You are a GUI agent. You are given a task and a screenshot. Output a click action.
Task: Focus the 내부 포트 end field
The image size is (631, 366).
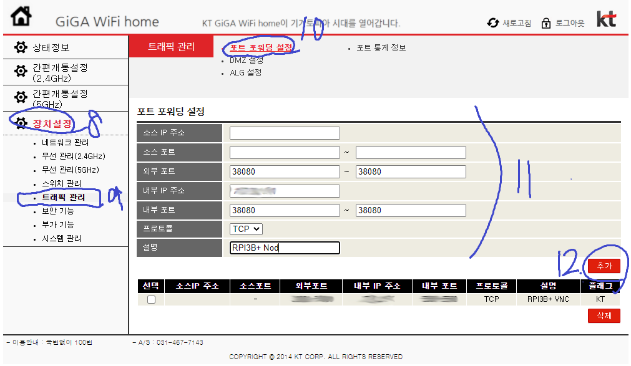pyautogui.click(x=411, y=210)
